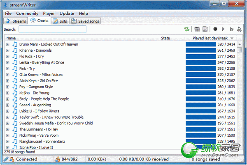Image resolution: width=247 pixels, height=165 pixels.
Task: Click the 0.00 KB/s status entry
Action: pyautogui.click(x=97, y=159)
